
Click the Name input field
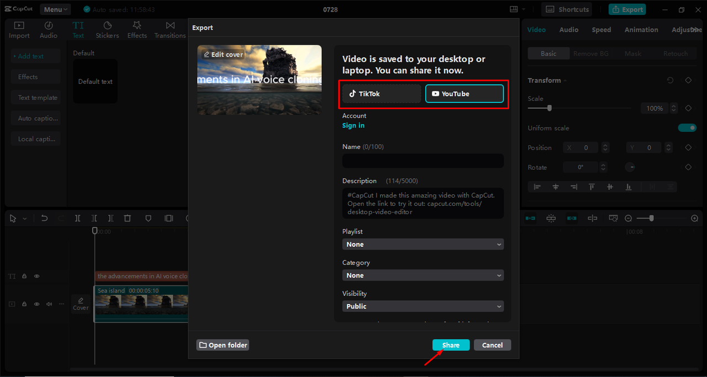click(x=423, y=161)
